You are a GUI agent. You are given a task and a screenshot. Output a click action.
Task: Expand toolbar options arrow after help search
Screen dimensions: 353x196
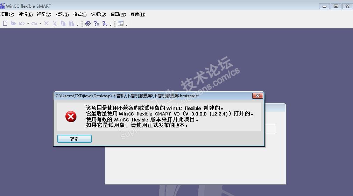pyautogui.click(x=111, y=25)
